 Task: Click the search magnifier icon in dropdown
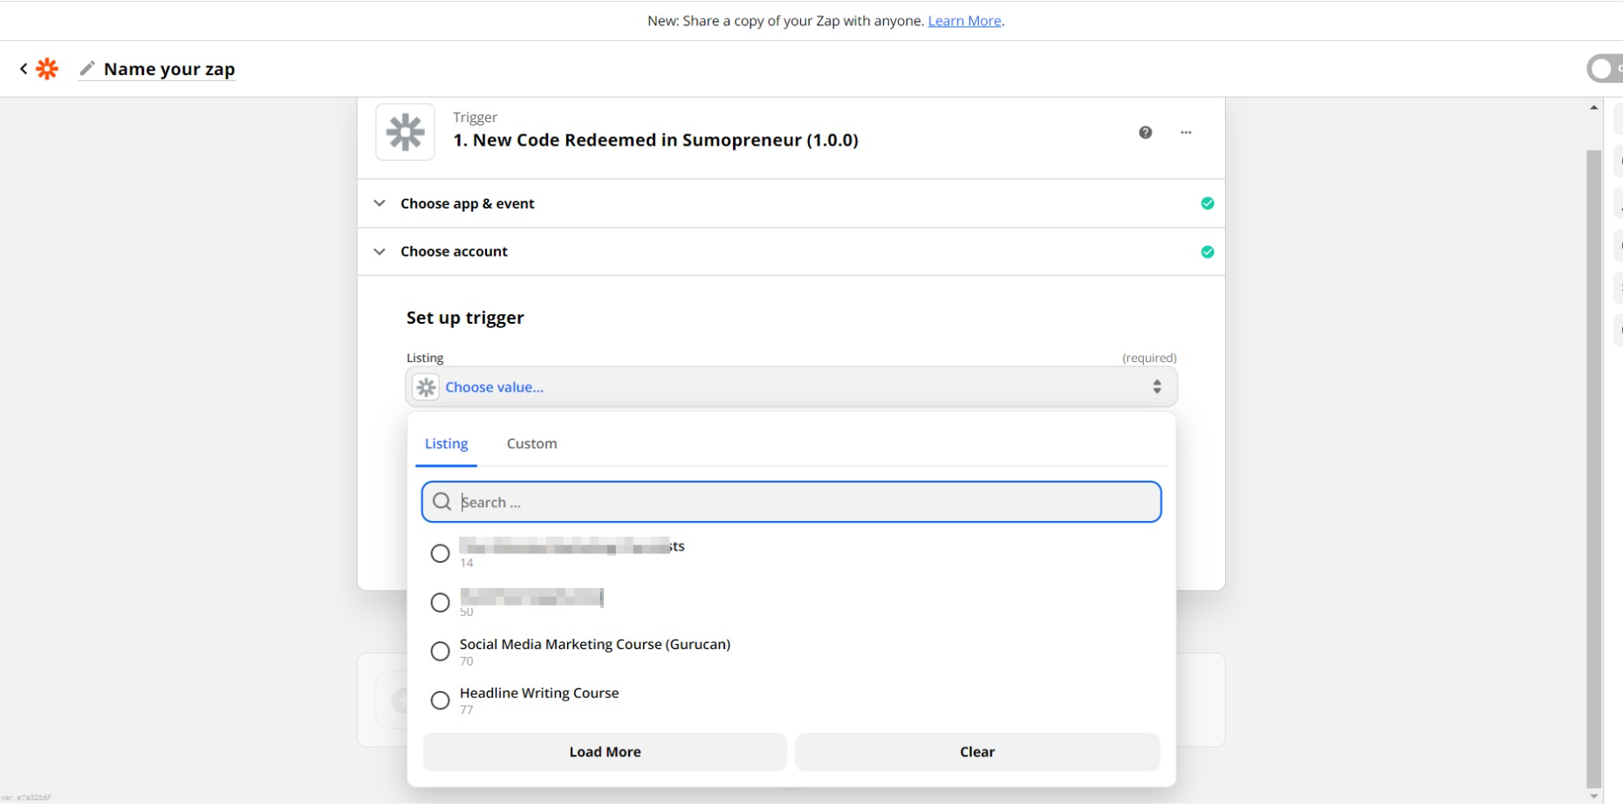click(442, 502)
